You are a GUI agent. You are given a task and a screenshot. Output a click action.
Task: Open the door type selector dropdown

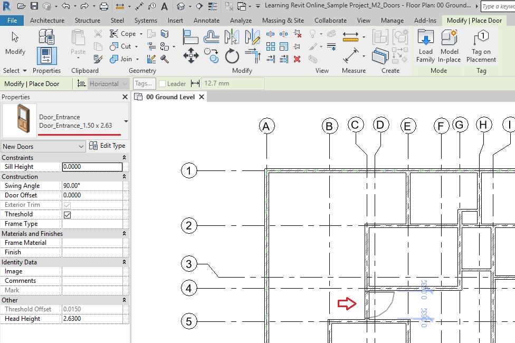[126, 121]
